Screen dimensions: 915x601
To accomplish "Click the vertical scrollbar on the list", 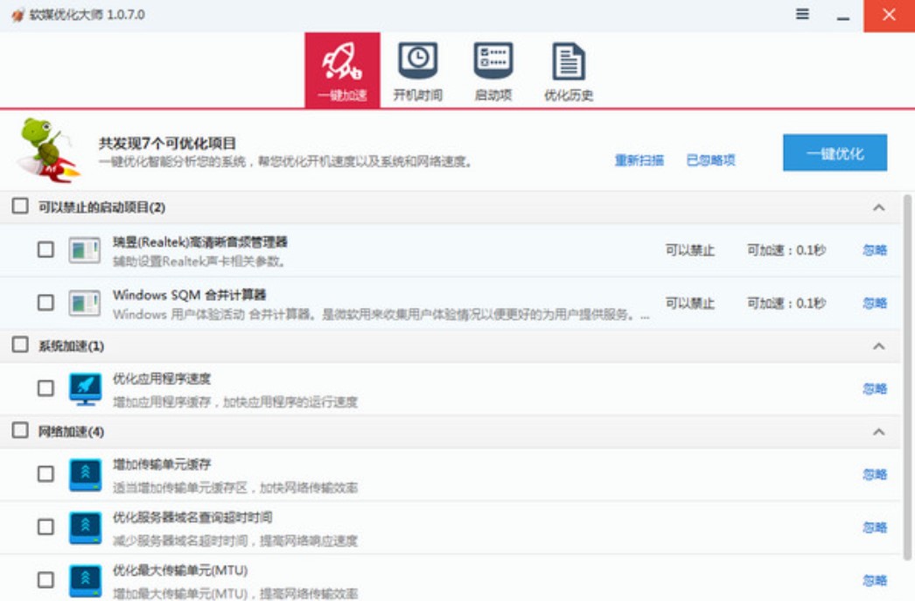I will pyautogui.click(x=907, y=376).
